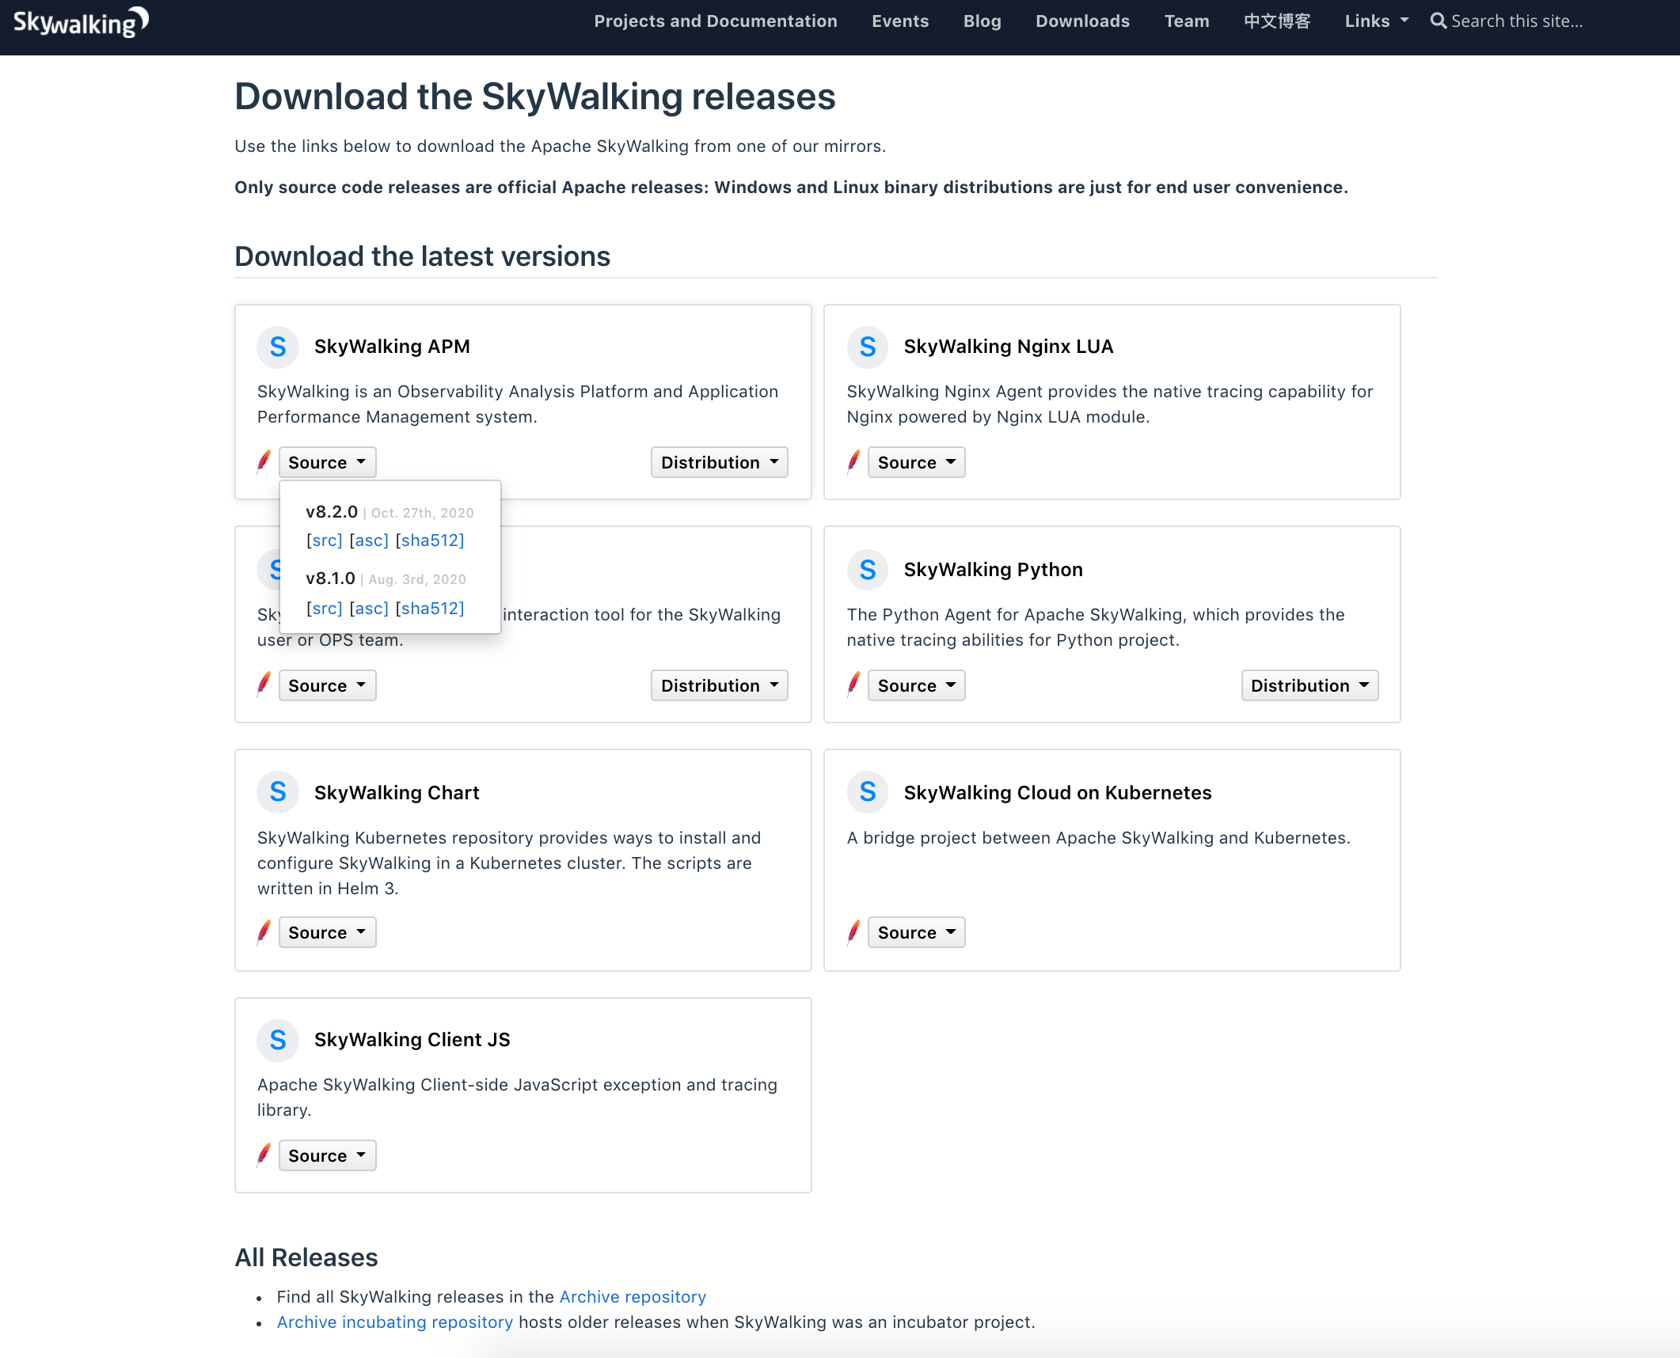This screenshot has width=1680, height=1358.
Task: Download the v8.2.0 src link
Action: [324, 541]
